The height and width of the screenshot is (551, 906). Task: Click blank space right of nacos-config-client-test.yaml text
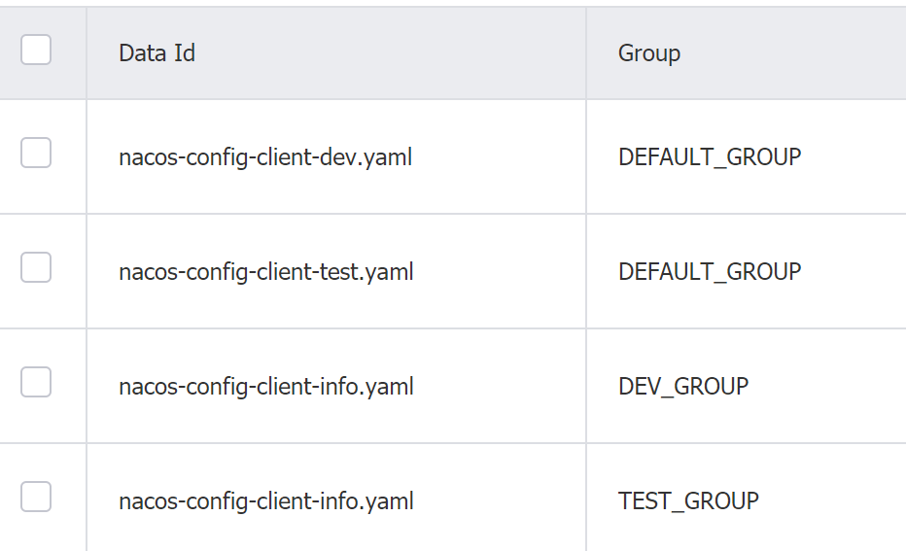click(500, 272)
